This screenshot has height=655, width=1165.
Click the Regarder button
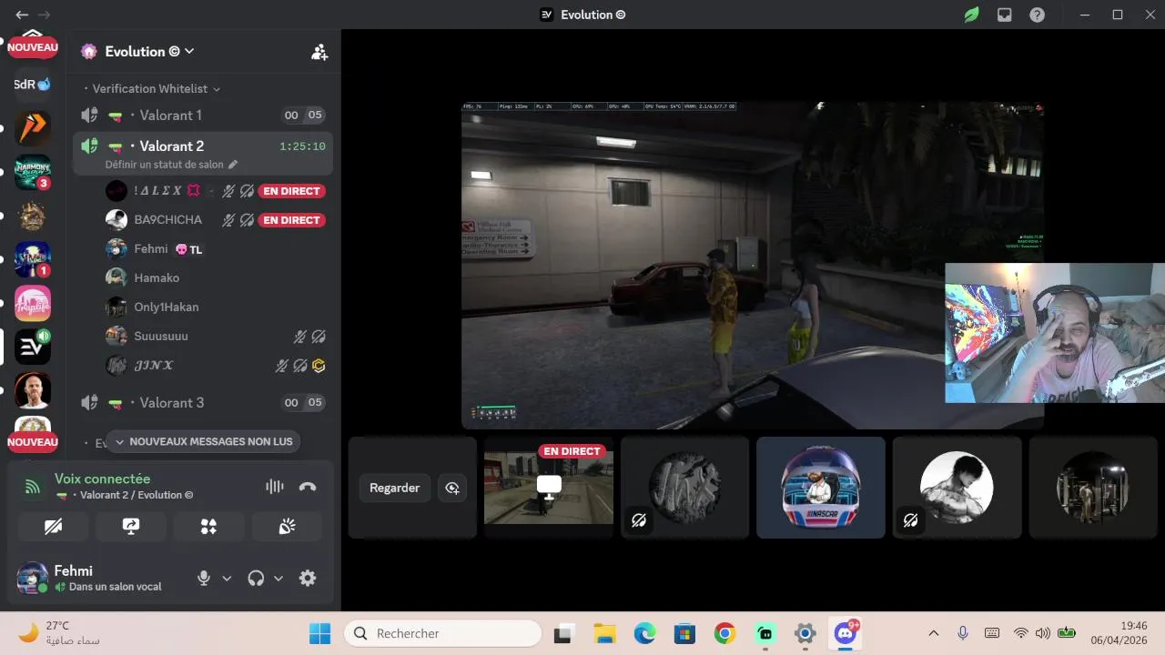(x=394, y=489)
